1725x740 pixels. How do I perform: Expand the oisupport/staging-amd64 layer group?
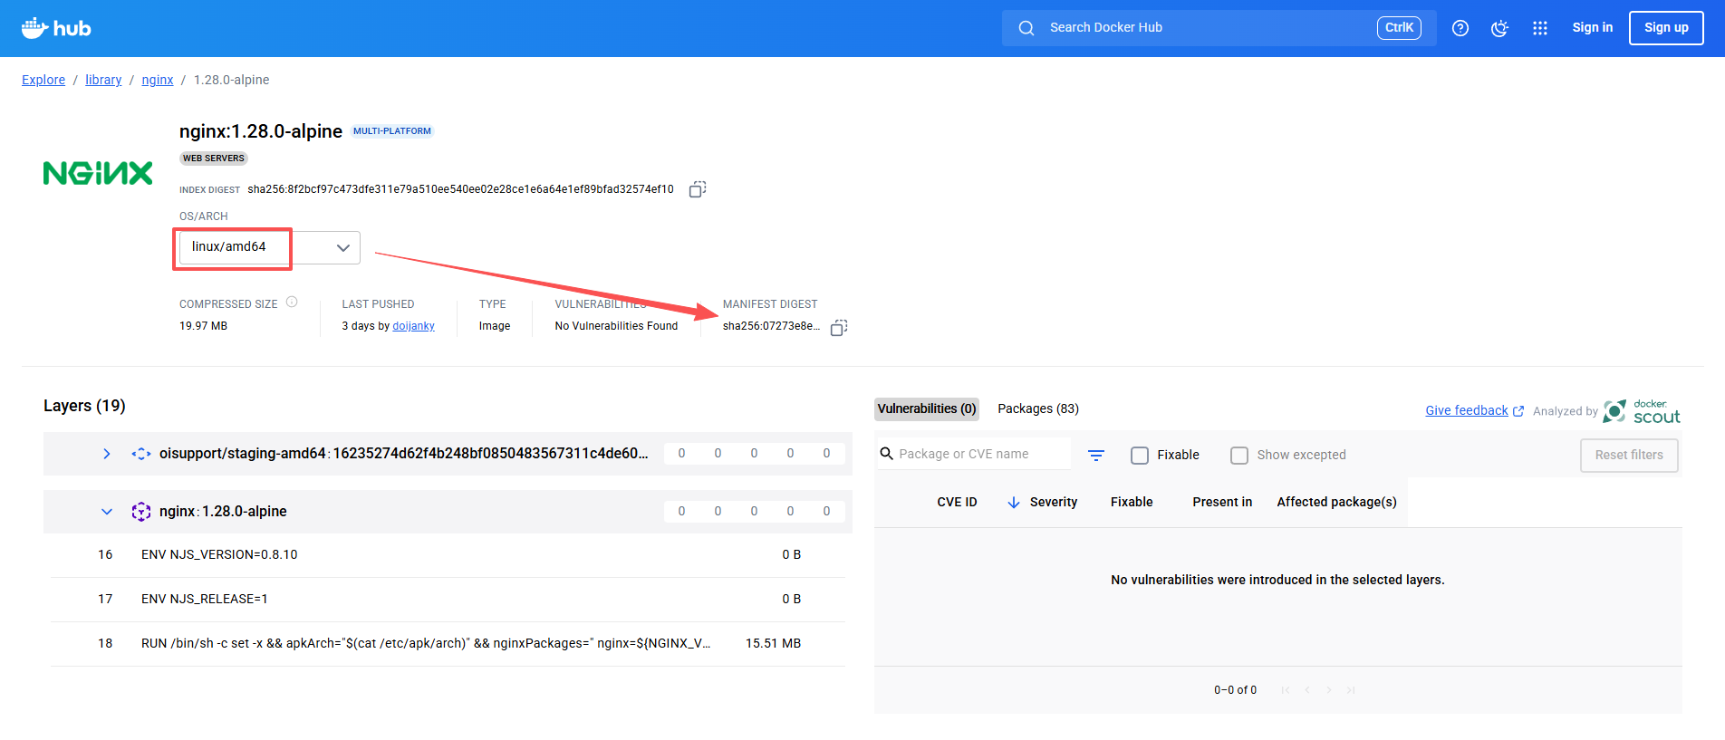pos(107,454)
